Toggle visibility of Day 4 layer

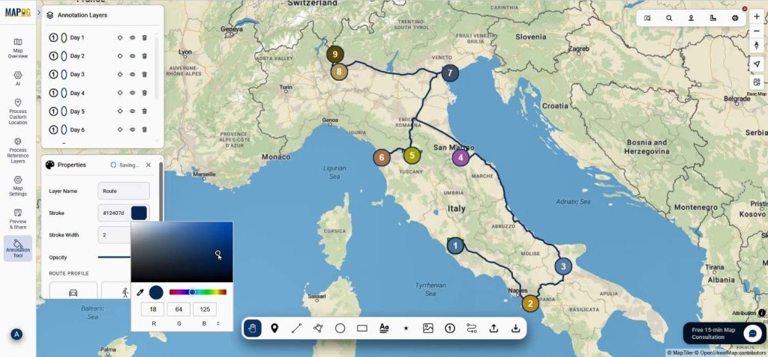pyautogui.click(x=132, y=93)
